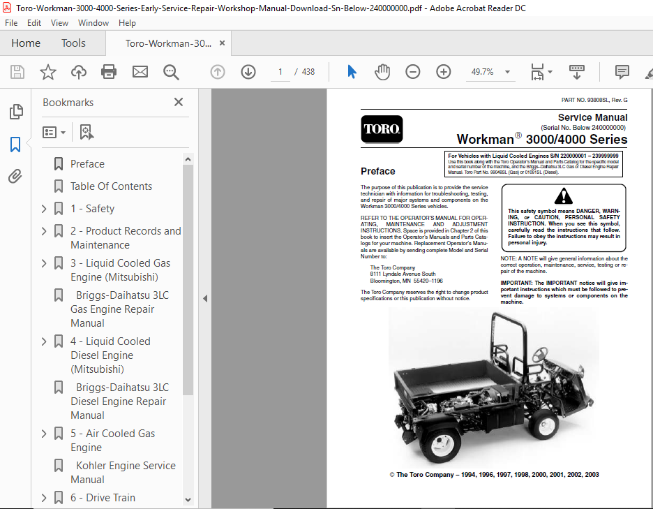Screen dimensions: 653x509
Task: Open Kohler Engine Service Manual bookmark
Action: coord(123,472)
